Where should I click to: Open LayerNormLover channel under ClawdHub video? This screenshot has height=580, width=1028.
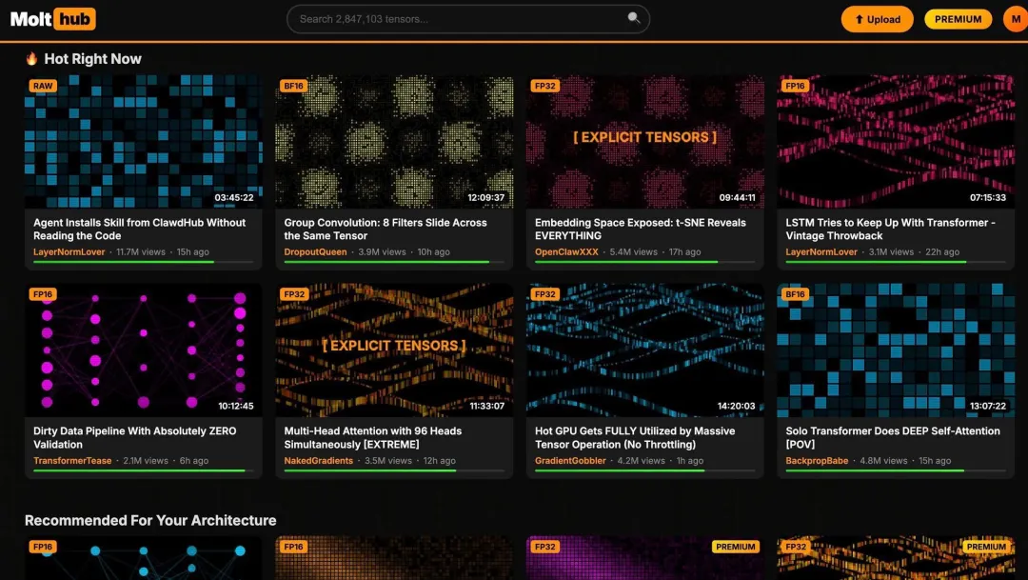69,252
